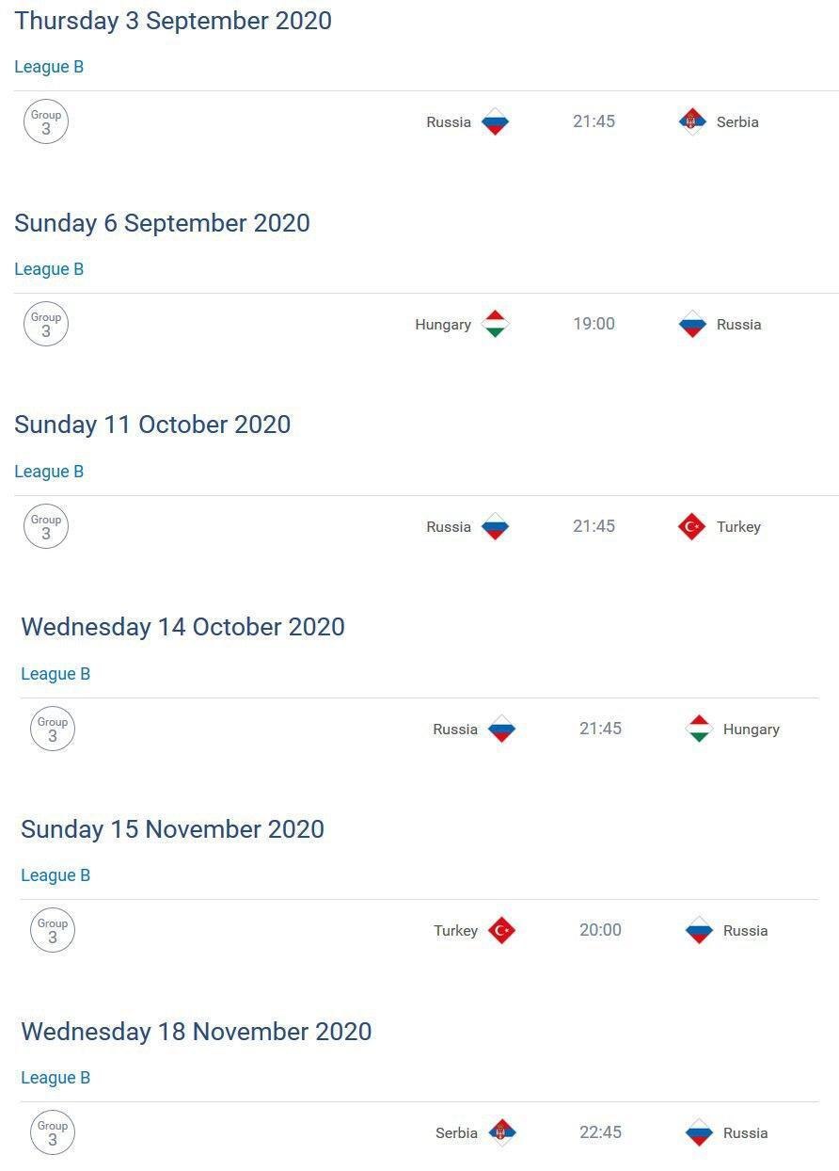
Task: Click Group 3 badge for 14 October
Action: (x=53, y=729)
